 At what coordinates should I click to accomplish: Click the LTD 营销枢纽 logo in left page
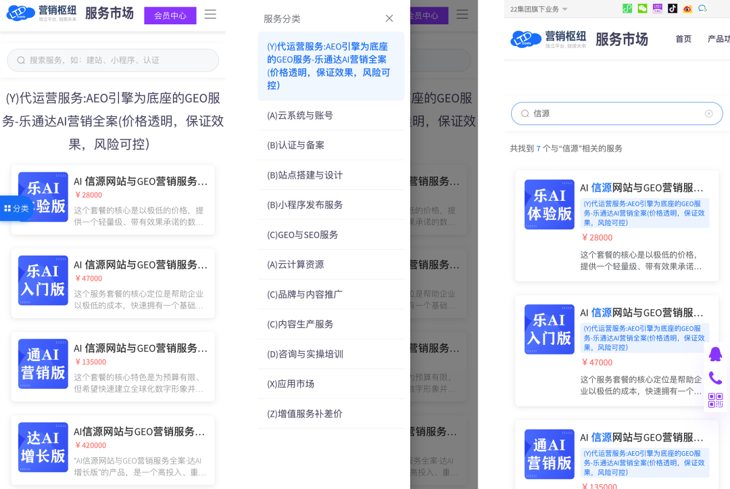pos(42,13)
